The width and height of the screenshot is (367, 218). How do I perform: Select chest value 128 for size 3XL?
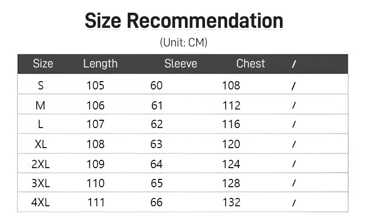[231, 183]
